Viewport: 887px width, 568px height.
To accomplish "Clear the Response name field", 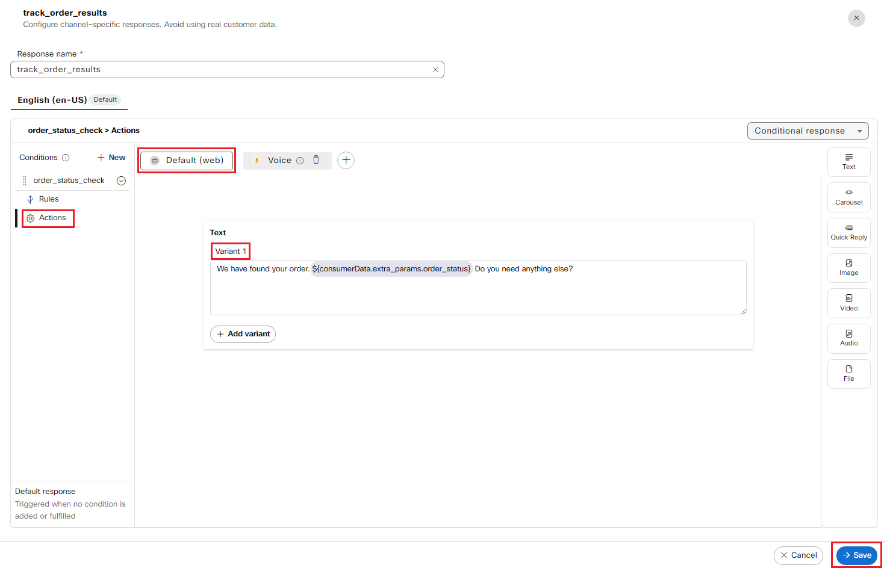I will coord(435,70).
